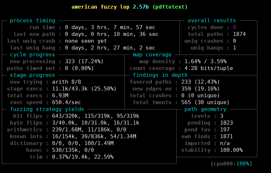Click now trying value 'arith 8/8'
The width and height of the screenshot is (271, 173).
(x=66, y=82)
